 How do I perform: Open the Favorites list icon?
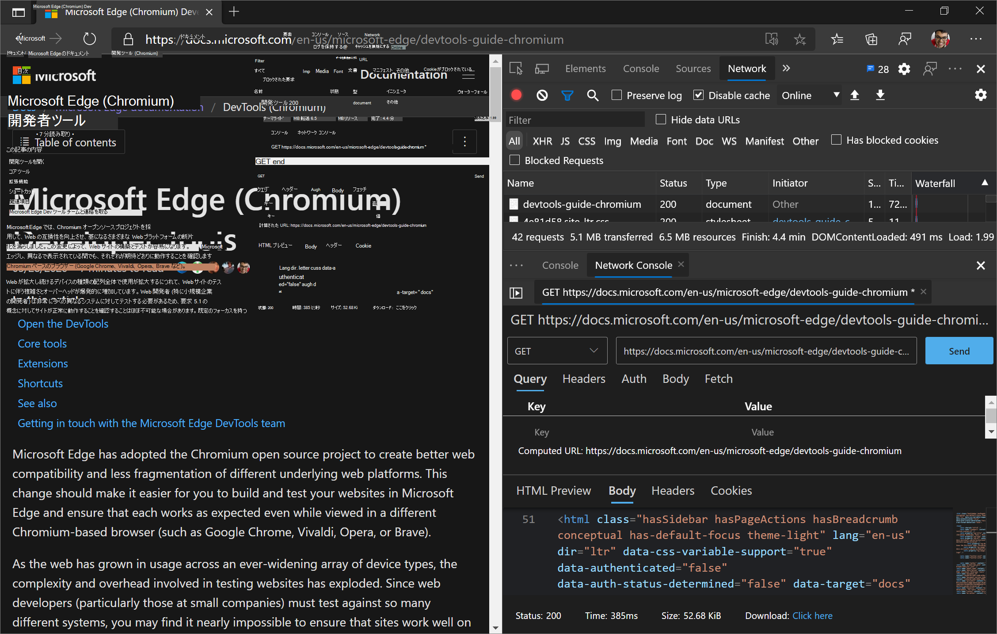pyautogui.click(x=837, y=39)
